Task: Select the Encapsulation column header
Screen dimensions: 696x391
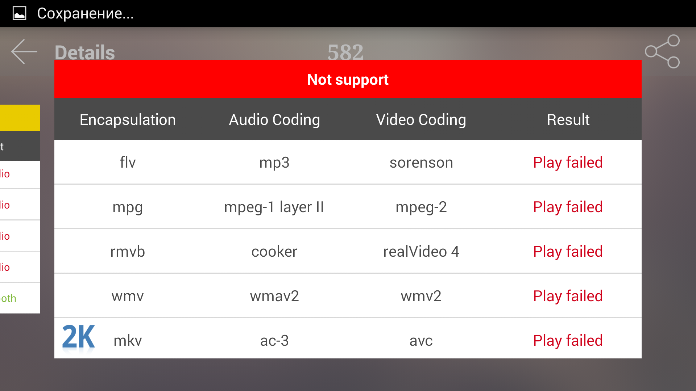Action: [128, 120]
